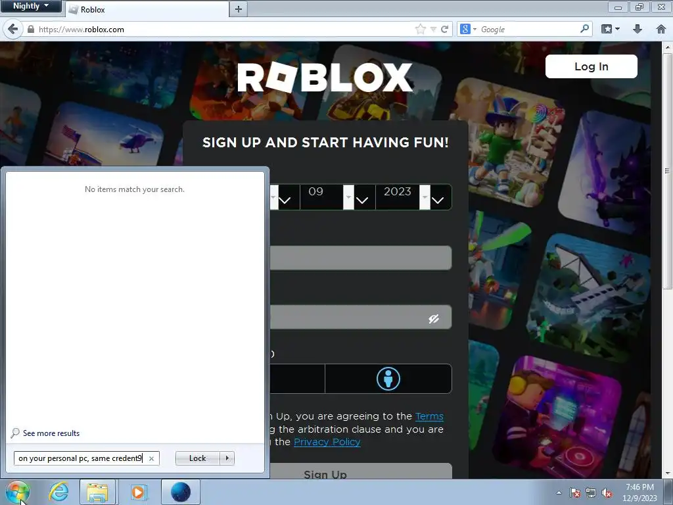Click the Roblox logo
Screen dimensions: 673x505
(x=325, y=78)
